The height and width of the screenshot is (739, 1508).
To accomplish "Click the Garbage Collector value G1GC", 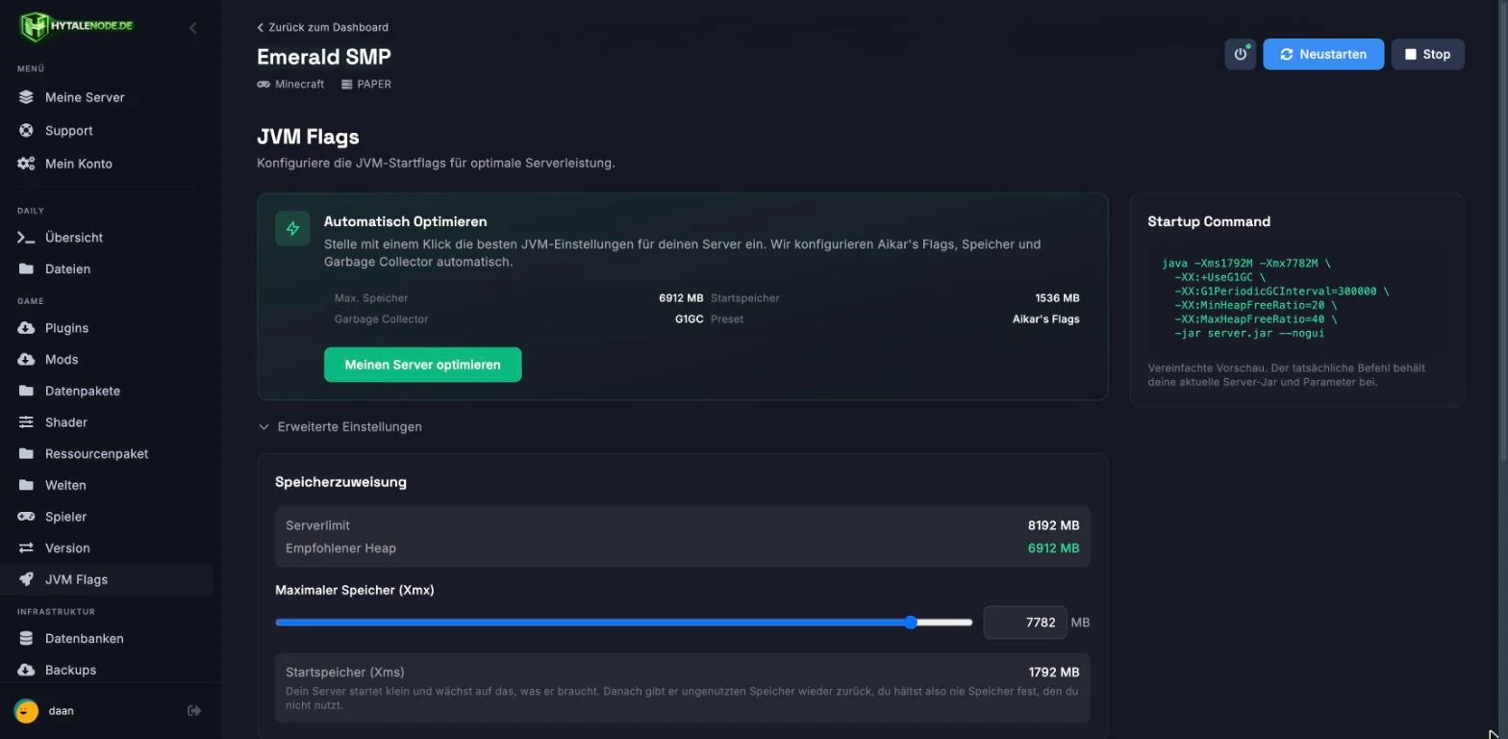I will pos(689,319).
